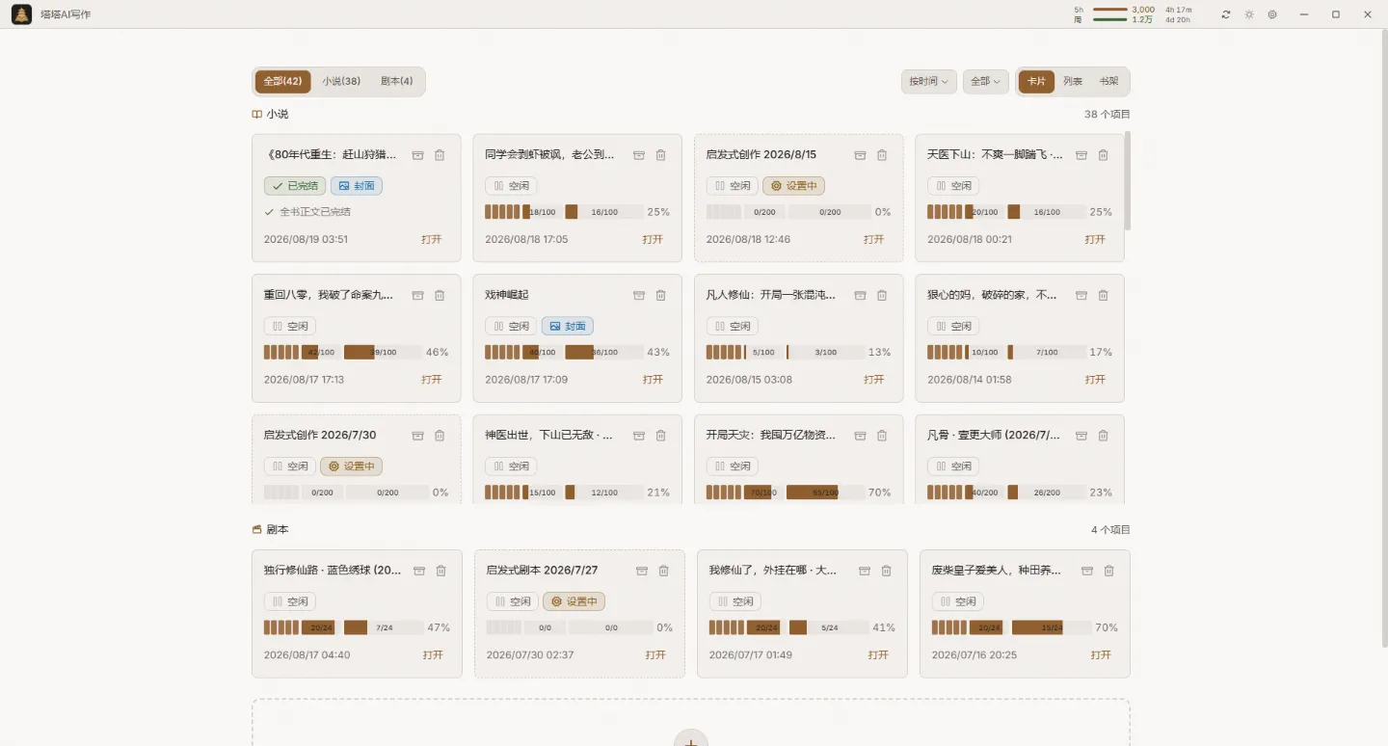Click the refresh icon in the title bar
The image size is (1388, 746).
click(x=1226, y=14)
